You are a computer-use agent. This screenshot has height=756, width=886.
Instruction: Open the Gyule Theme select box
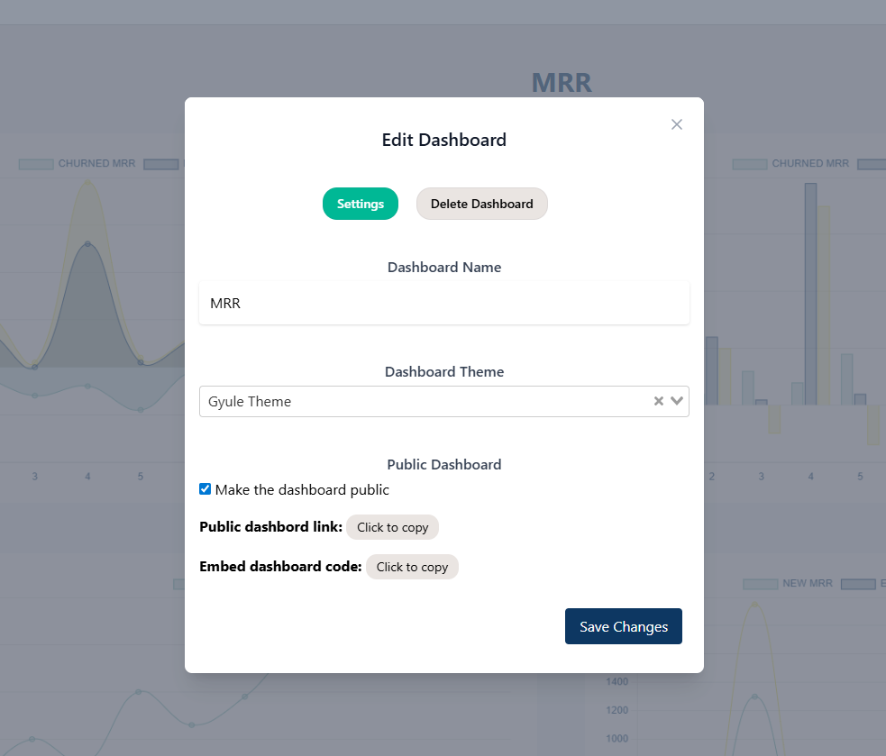tap(424, 401)
